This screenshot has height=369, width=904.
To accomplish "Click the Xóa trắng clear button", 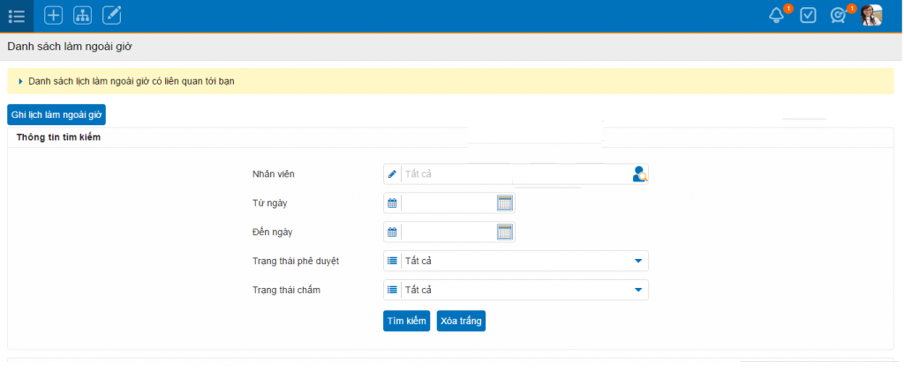I will coord(461,321).
